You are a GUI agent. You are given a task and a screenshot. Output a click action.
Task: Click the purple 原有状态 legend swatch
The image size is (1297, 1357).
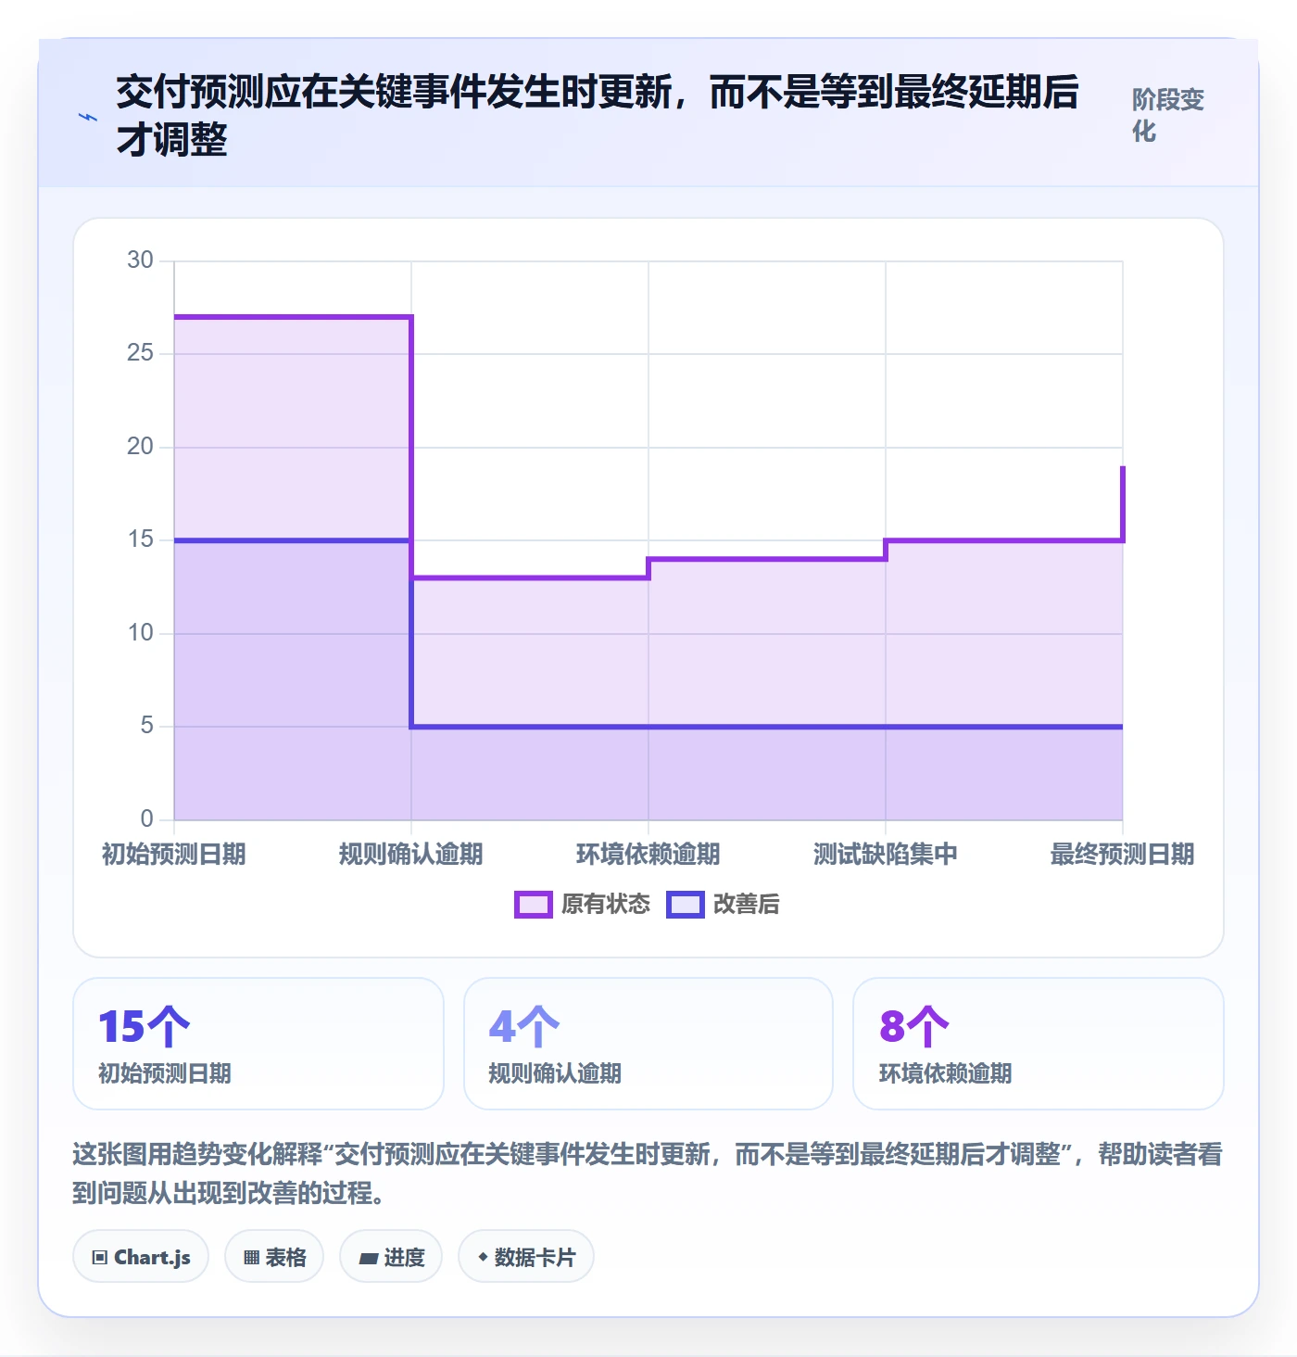534,904
